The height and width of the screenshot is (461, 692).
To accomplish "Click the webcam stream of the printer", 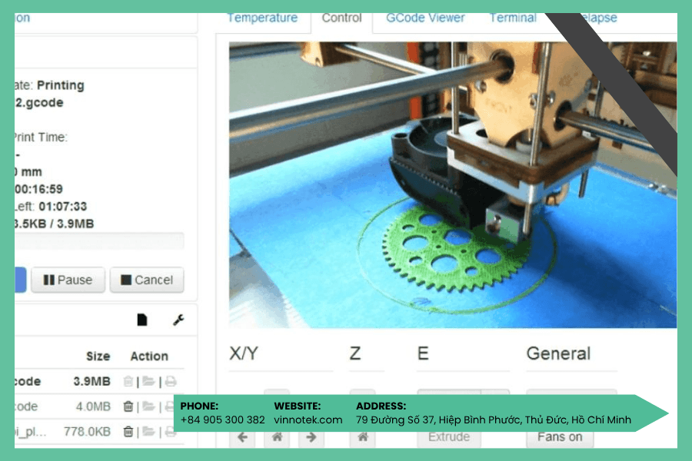I will click(x=453, y=185).
